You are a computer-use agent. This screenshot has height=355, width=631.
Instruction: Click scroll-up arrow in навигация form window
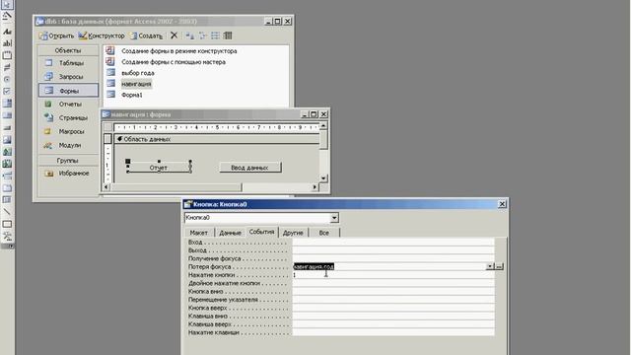tap(323, 126)
